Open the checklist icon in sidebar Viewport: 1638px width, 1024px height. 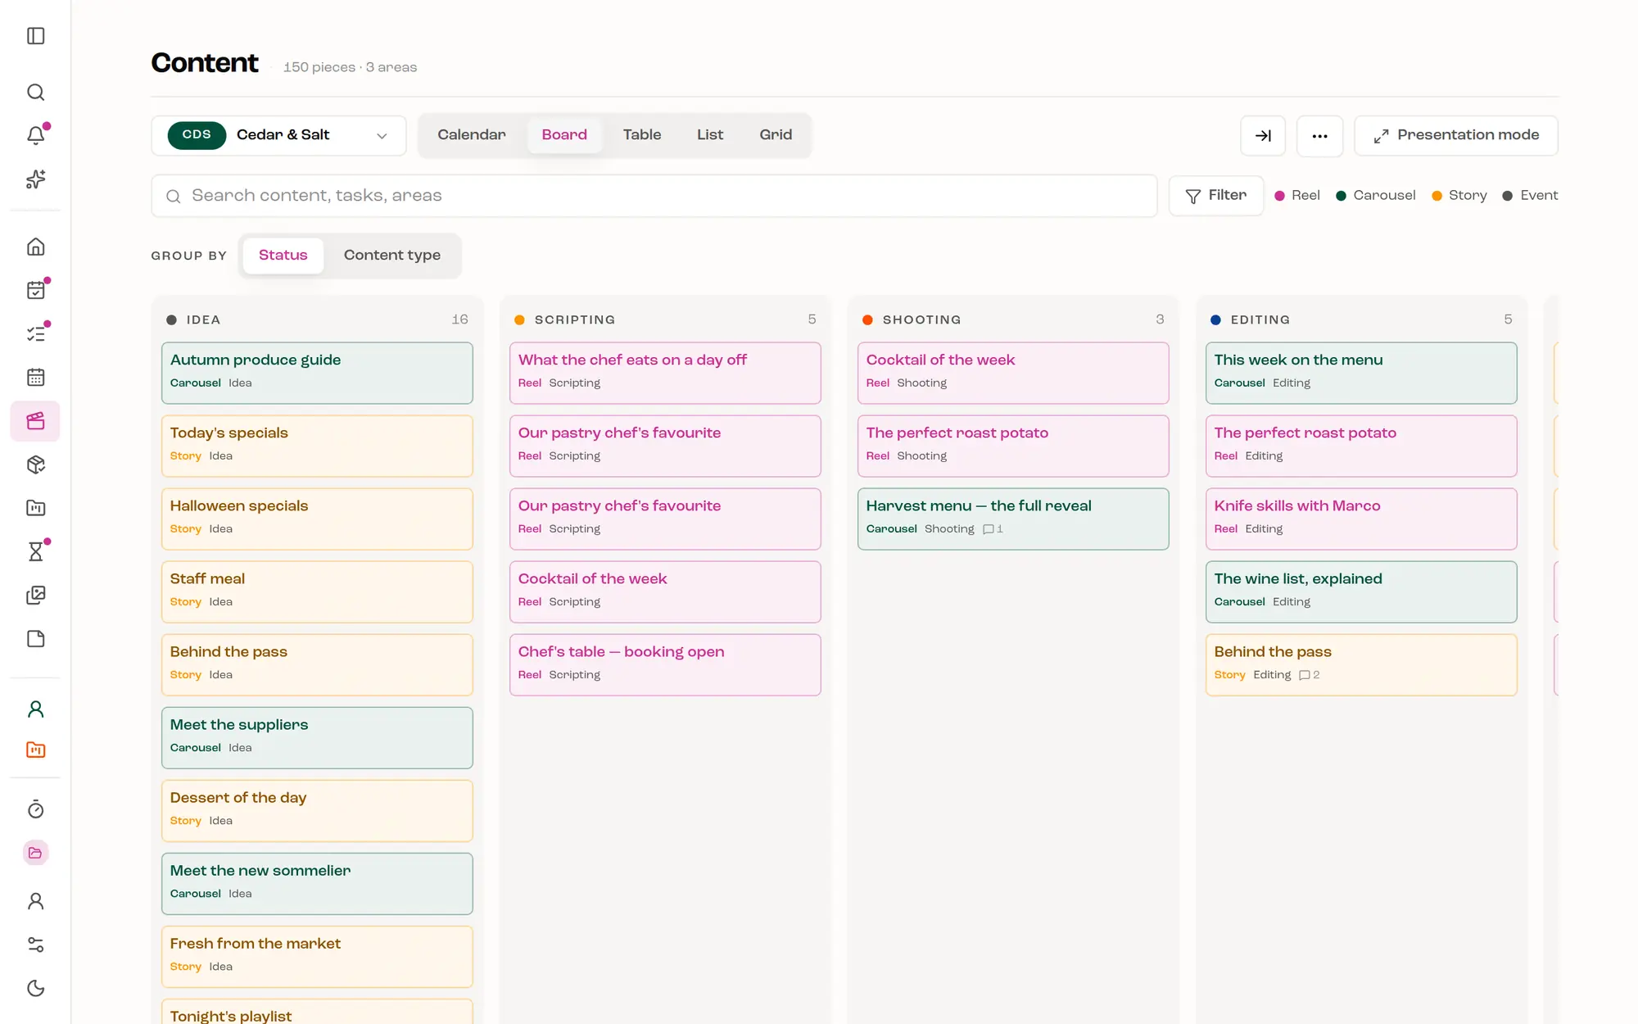[35, 333]
